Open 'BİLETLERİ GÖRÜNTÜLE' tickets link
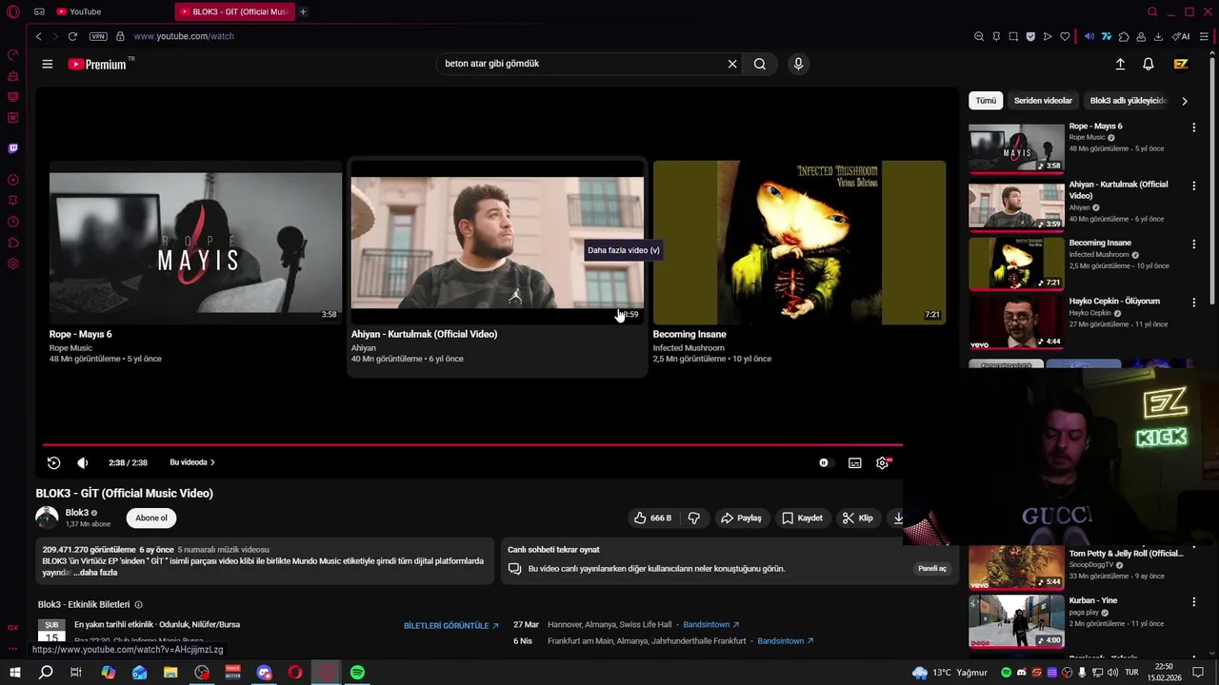 (x=451, y=626)
